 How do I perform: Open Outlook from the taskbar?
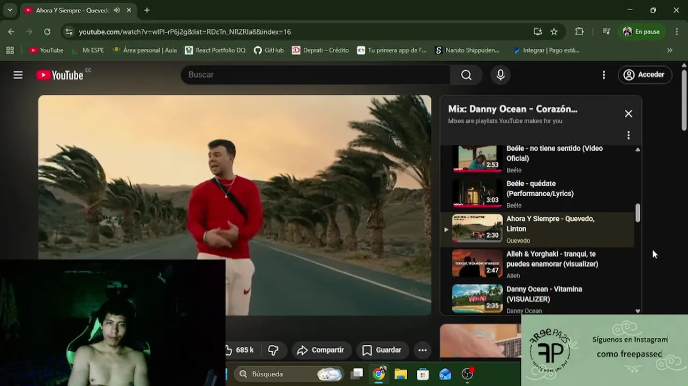click(x=445, y=374)
